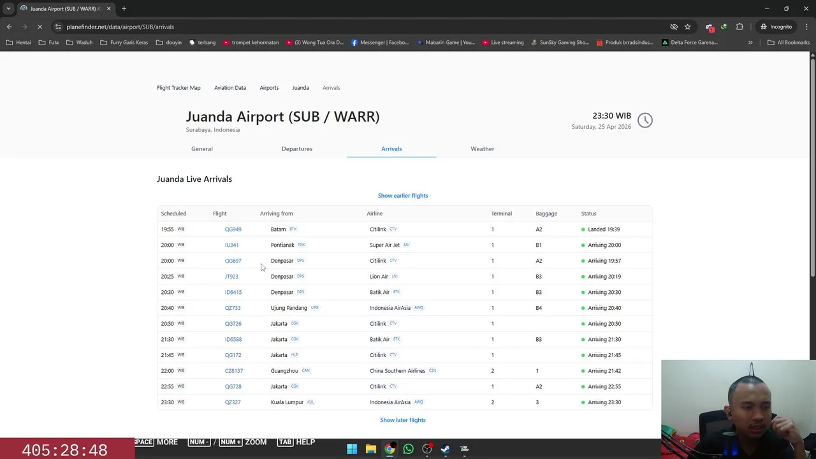Open WhatsApp from taskbar

click(x=408, y=449)
